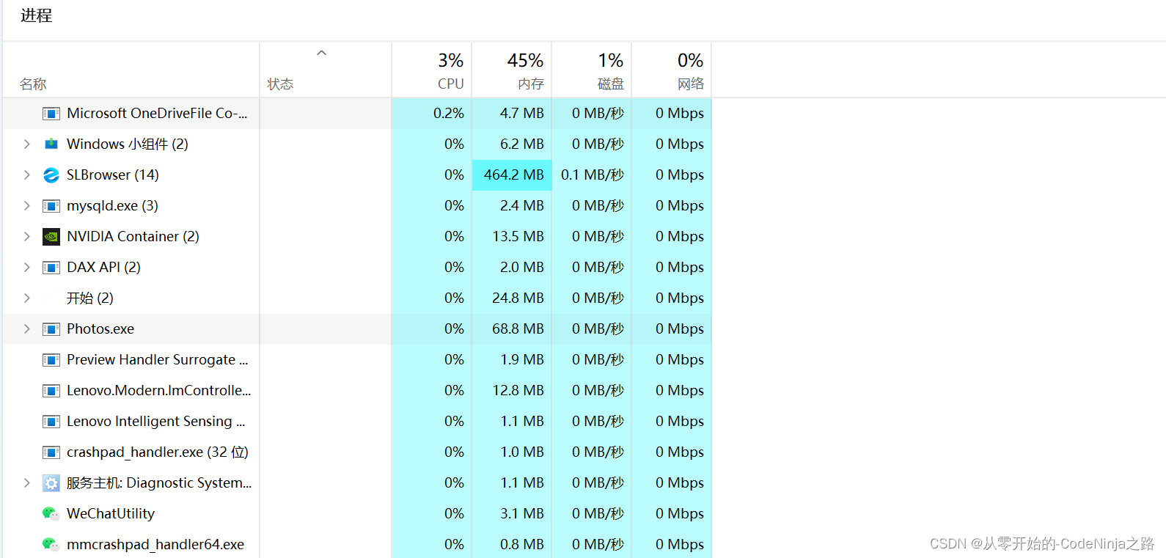The width and height of the screenshot is (1166, 558).
Task: Click the WeChatUtility icon
Action: click(51, 514)
